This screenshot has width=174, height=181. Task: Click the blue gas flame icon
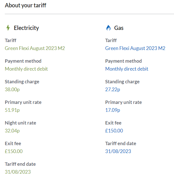[x=108, y=28]
